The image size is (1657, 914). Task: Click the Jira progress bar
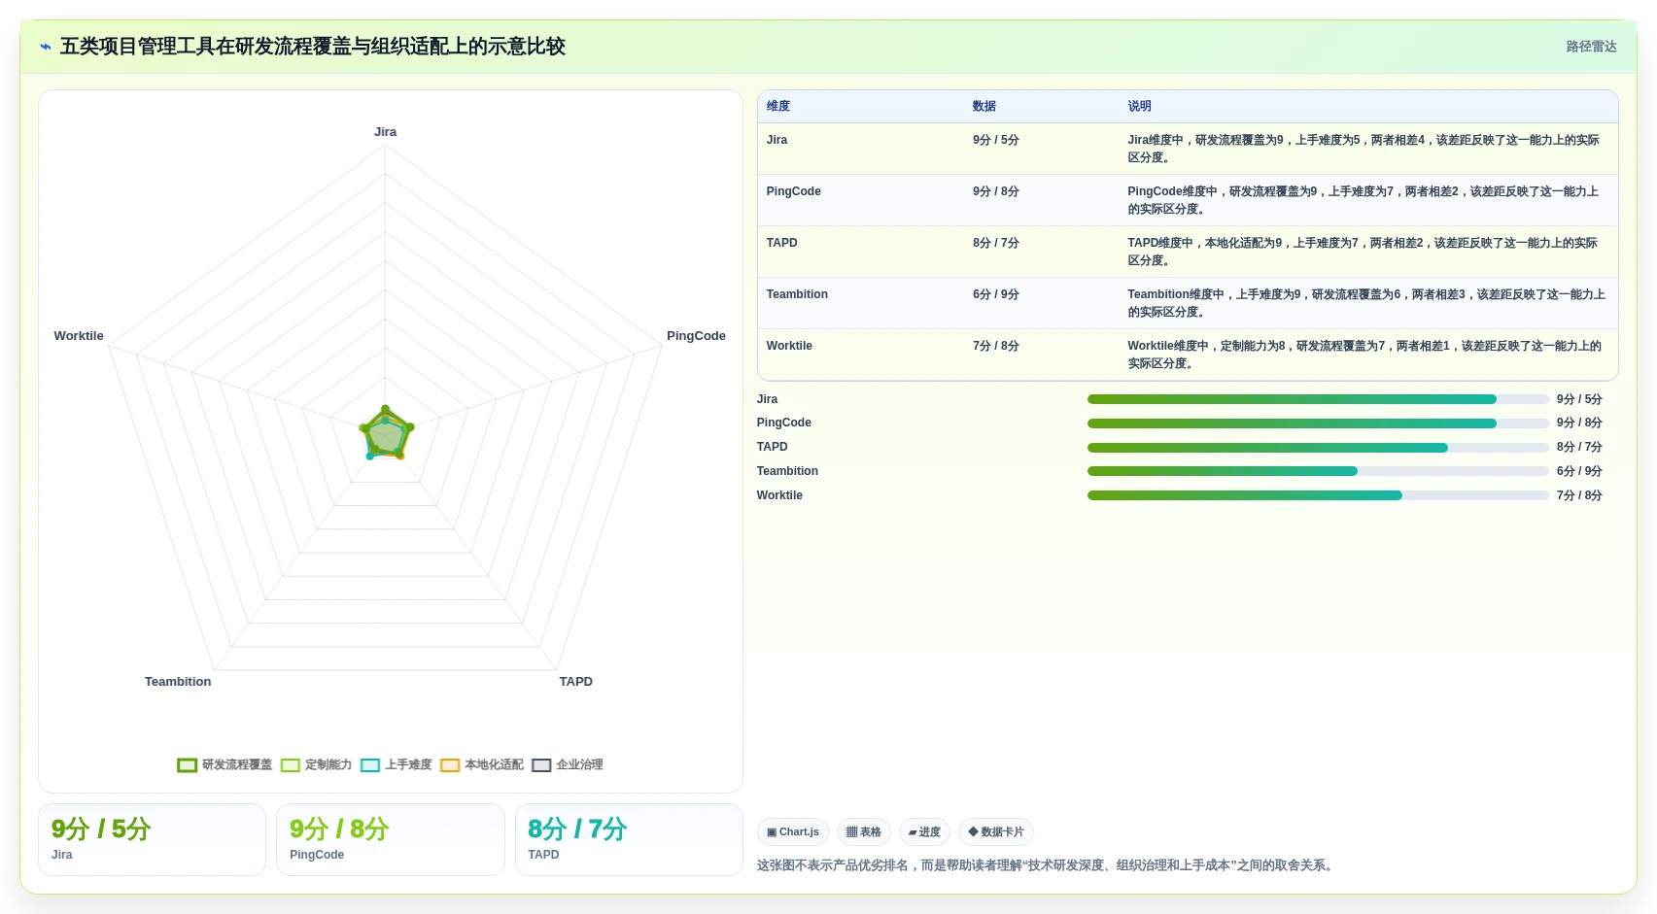[x=1318, y=399]
